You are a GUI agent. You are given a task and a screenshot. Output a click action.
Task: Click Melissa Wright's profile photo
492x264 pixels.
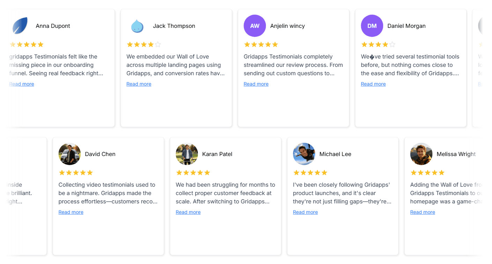pyautogui.click(x=421, y=154)
